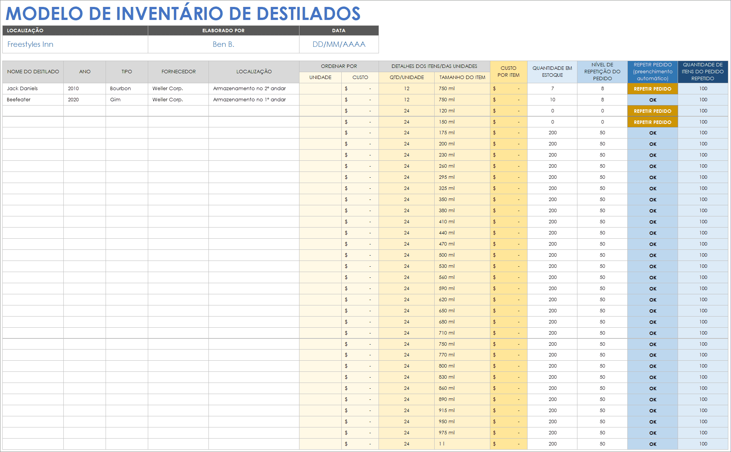Screen dimensions: 731x452
Task: Click the QTD/UNIDADE sub-header
Action: (407, 78)
